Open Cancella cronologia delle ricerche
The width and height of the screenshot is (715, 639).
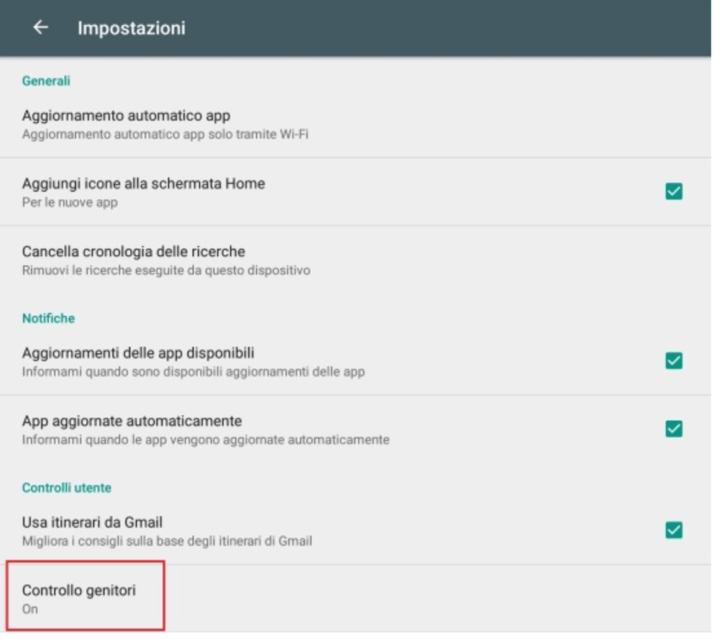pos(355,260)
